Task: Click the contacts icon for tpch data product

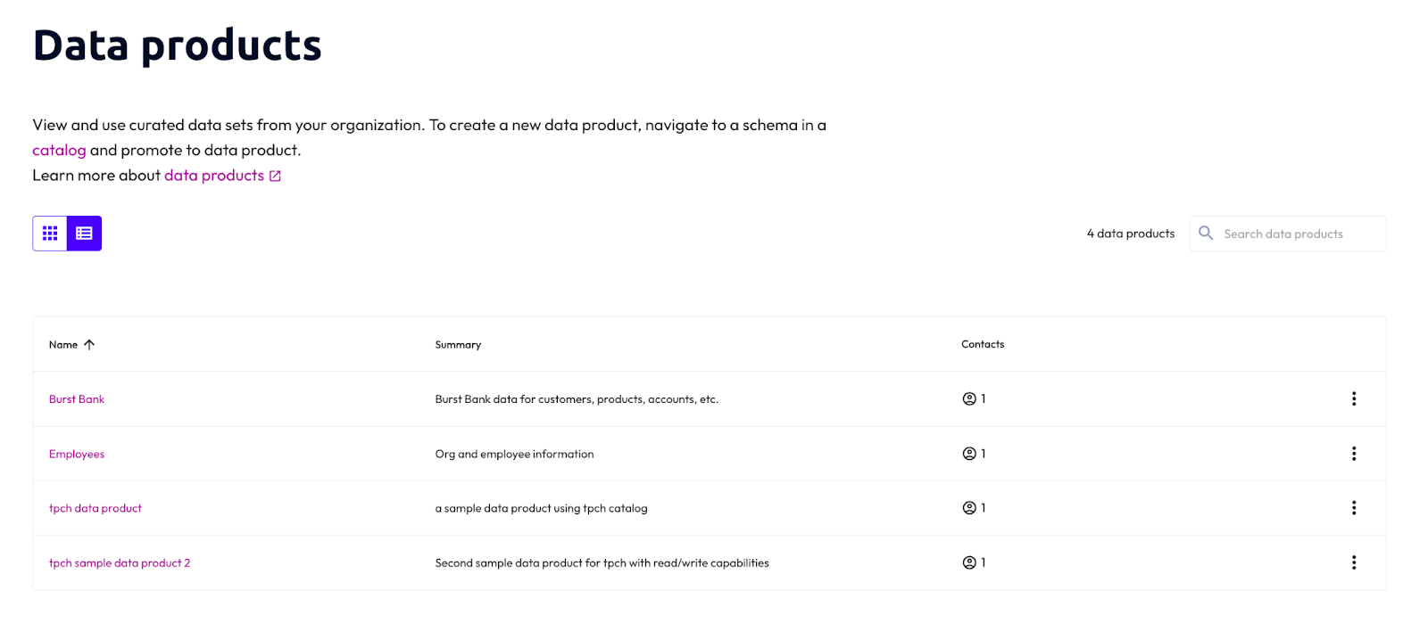Action: tap(969, 508)
